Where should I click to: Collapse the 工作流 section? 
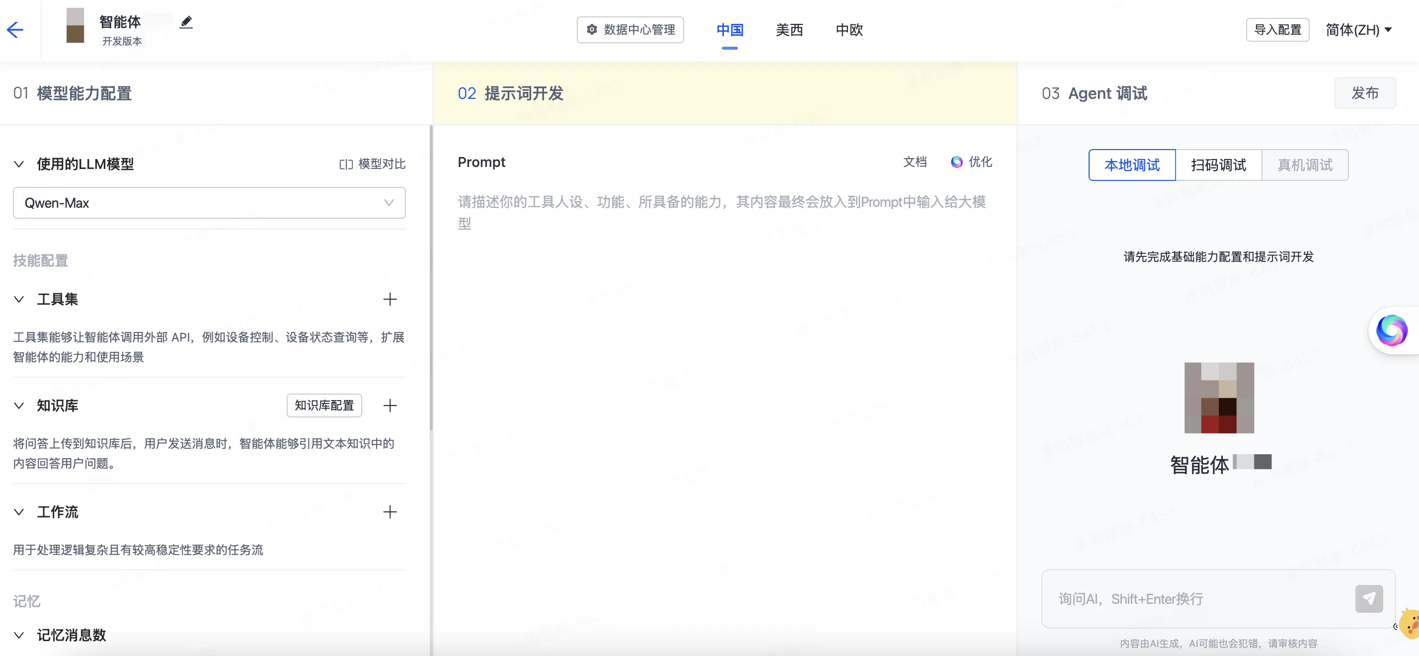pyautogui.click(x=19, y=512)
